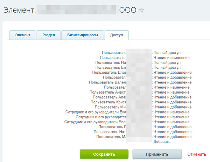Screen dimensions: 210x162
Task: Click access level for Сотрудник и его руководители Еле
Action: pyautogui.click(x=171, y=122)
